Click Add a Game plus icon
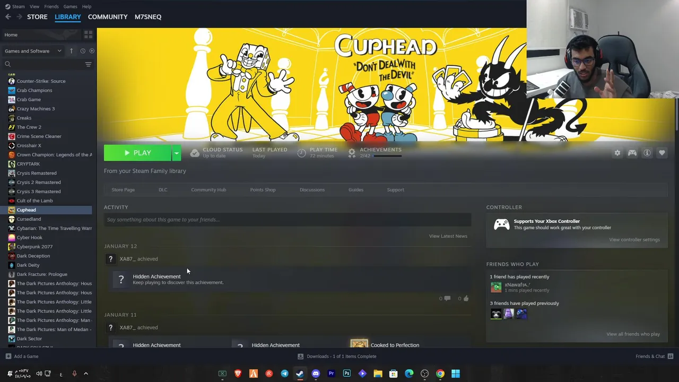Viewport: 679px width, 382px height. click(x=8, y=357)
